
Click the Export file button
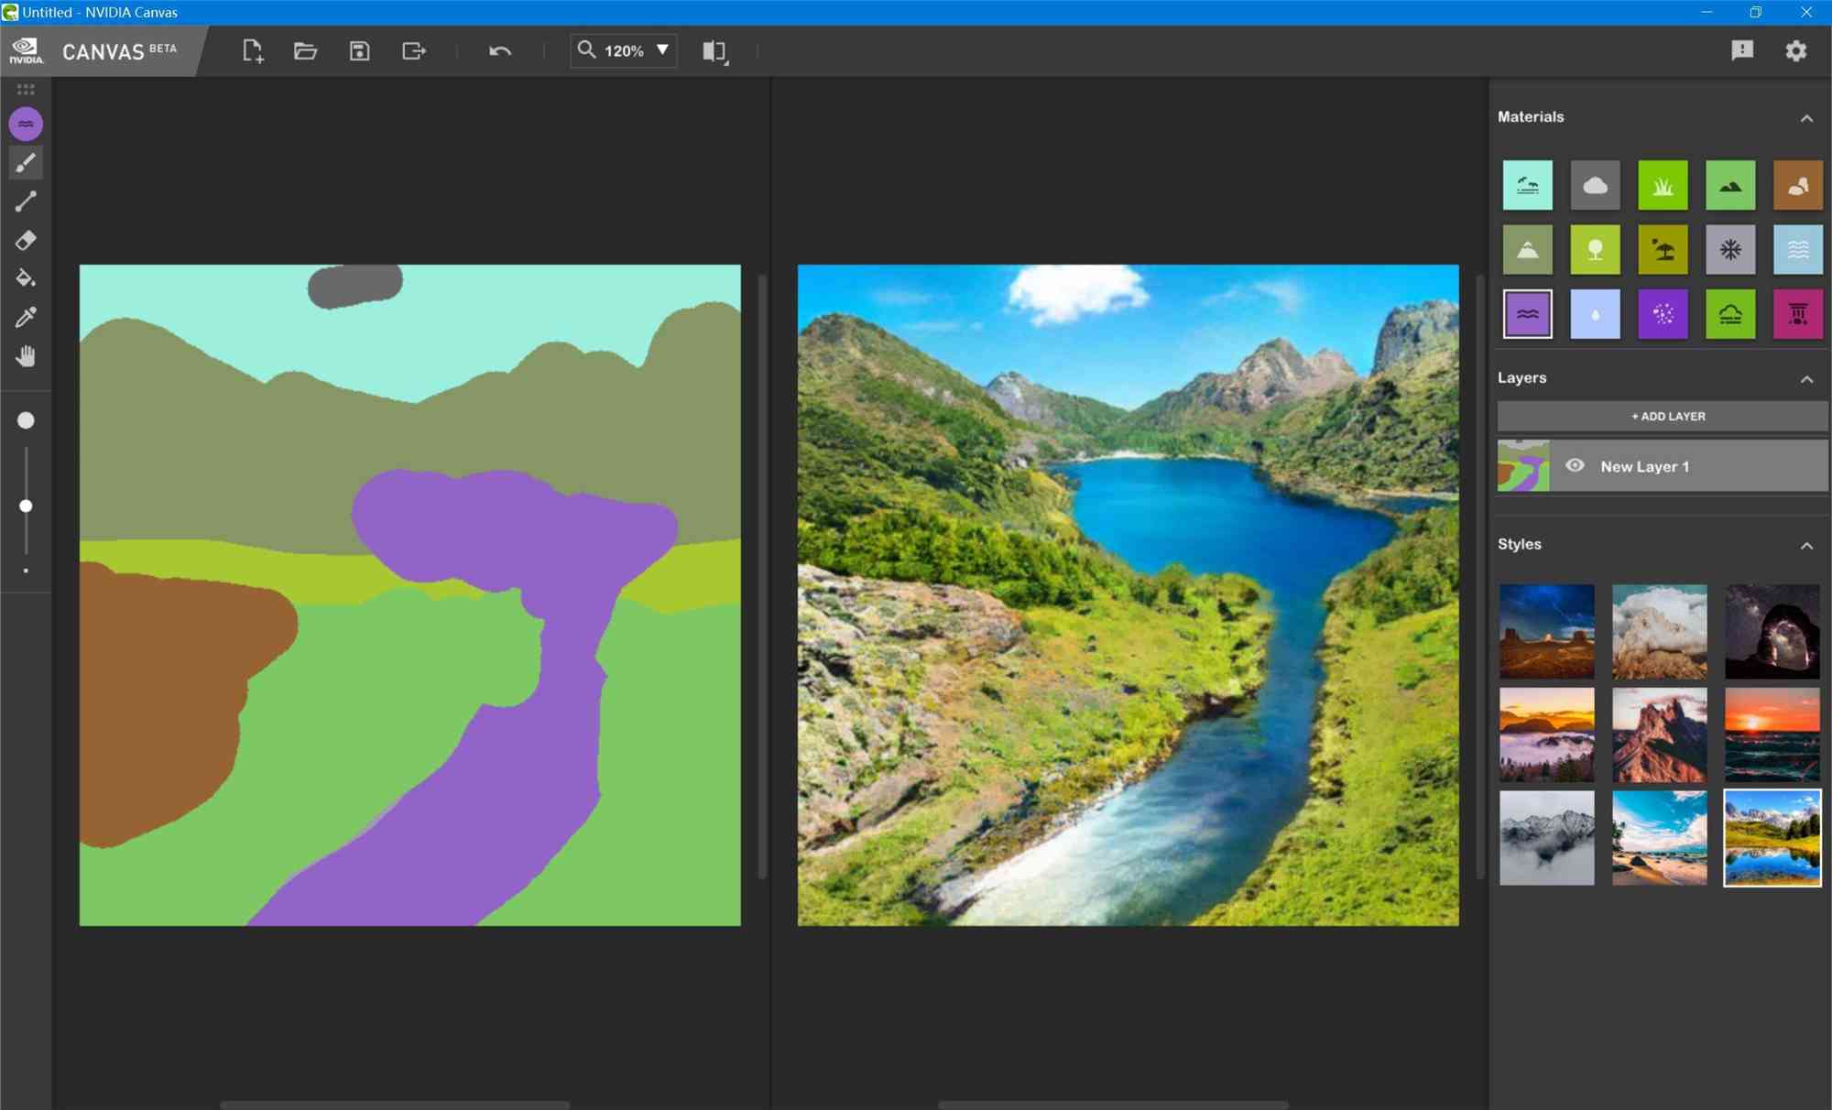tap(413, 49)
